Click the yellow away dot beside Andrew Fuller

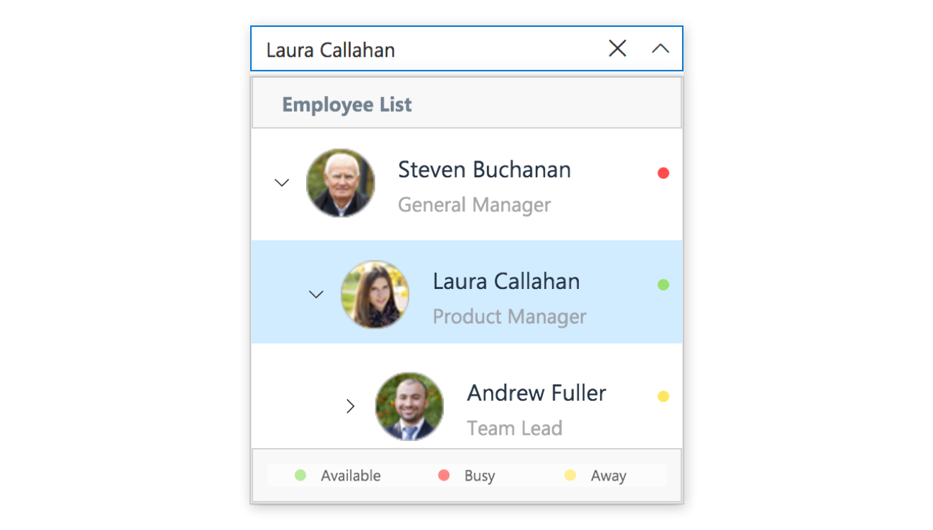(x=663, y=396)
